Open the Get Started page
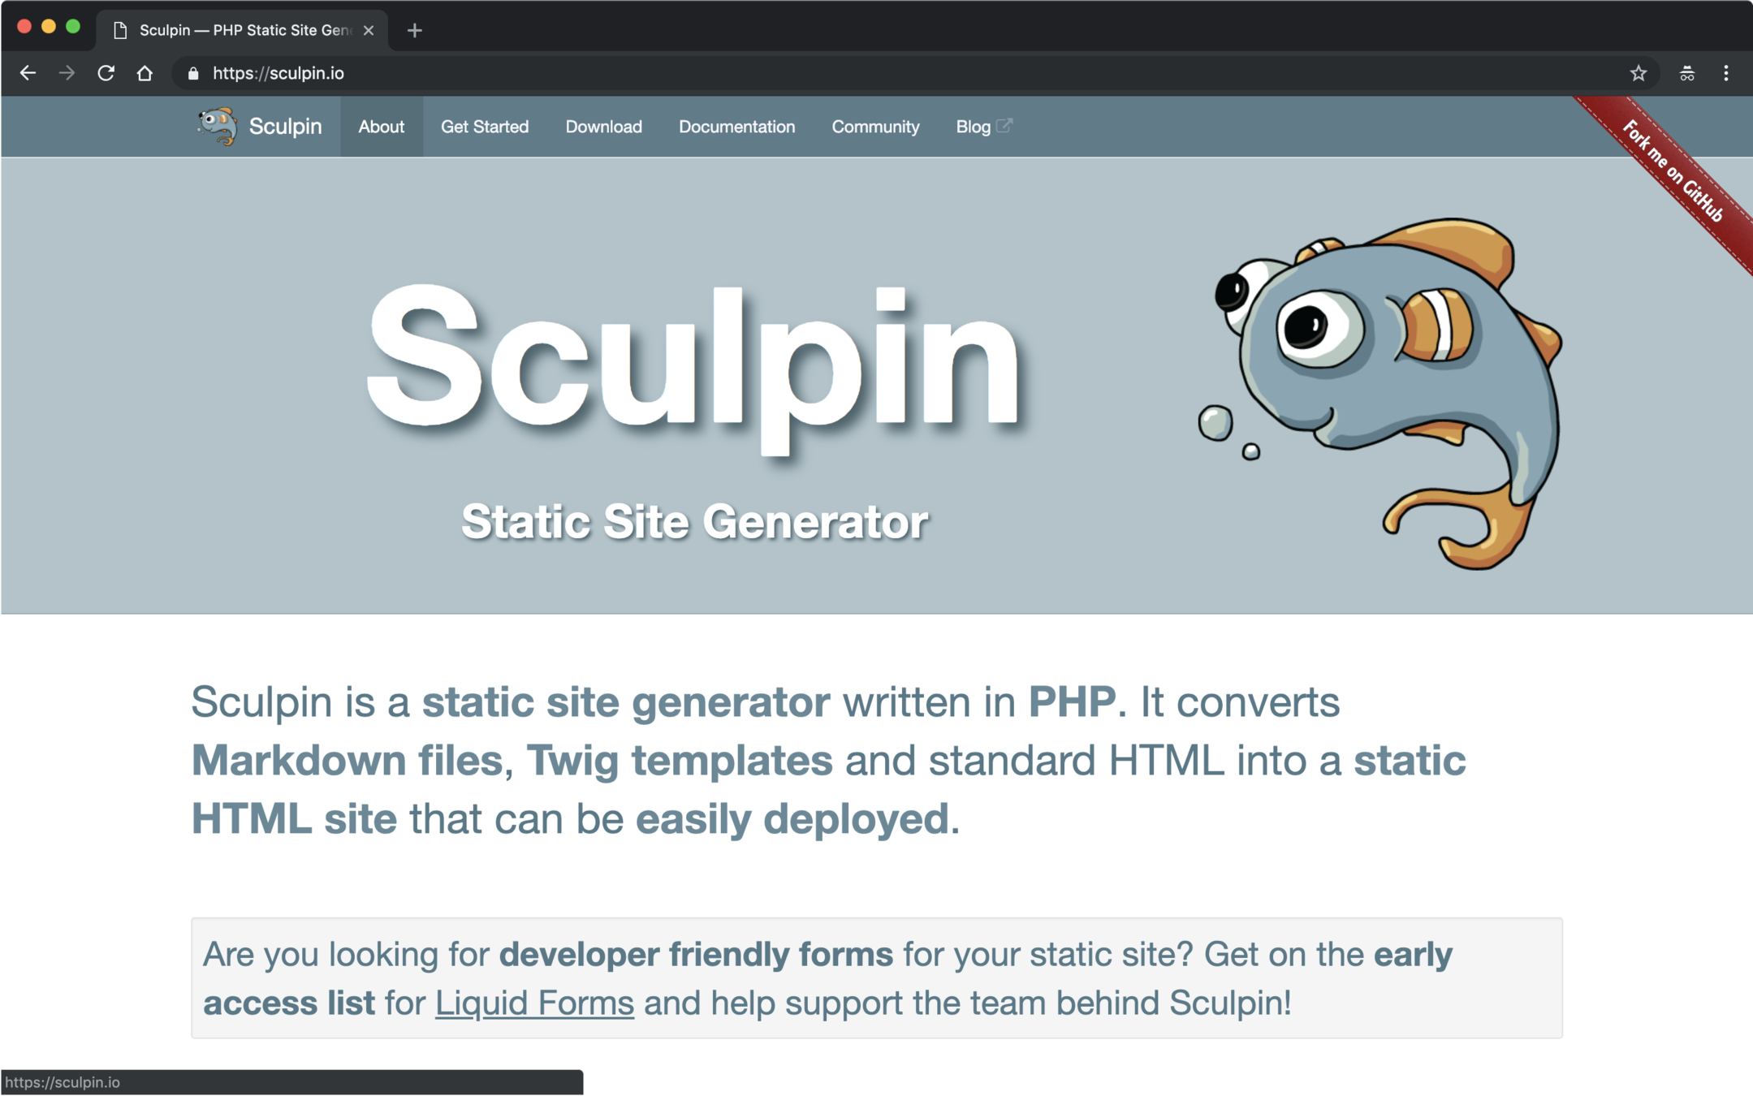This screenshot has height=1096, width=1753. [484, 127]
